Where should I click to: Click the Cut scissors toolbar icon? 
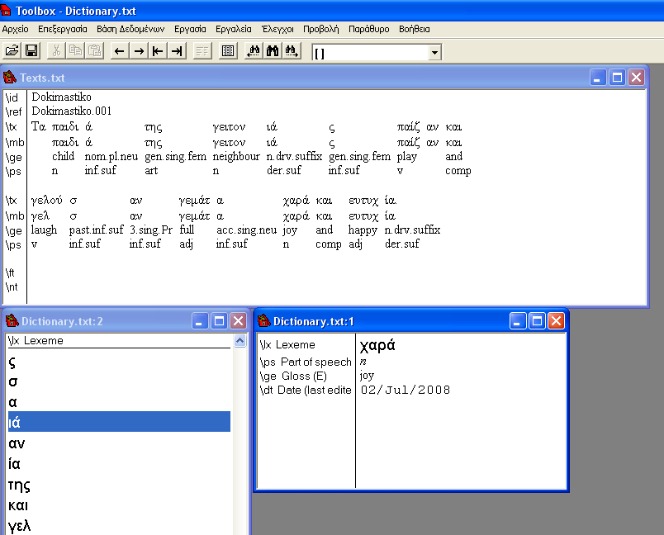tap(56, 51)
